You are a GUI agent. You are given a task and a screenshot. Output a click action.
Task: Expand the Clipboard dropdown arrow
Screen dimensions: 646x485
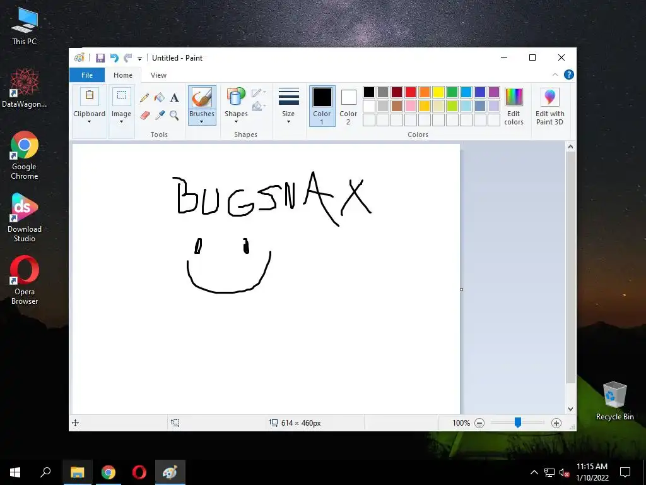89,122
